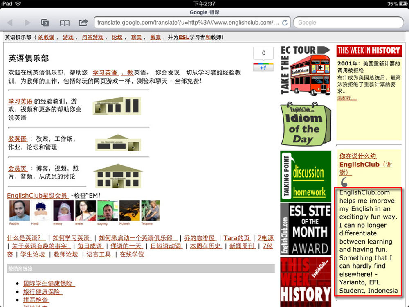Open the 教英语 section link

tap(18, 139)
